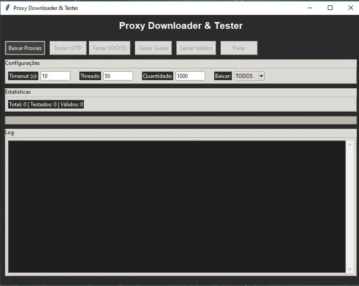Click the log scrollbar down arrow
The width and height of the screenshot is (359, 286).
350,269
